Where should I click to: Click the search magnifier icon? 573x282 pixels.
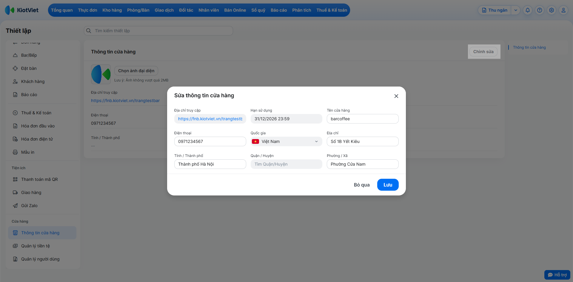(89, 31)
